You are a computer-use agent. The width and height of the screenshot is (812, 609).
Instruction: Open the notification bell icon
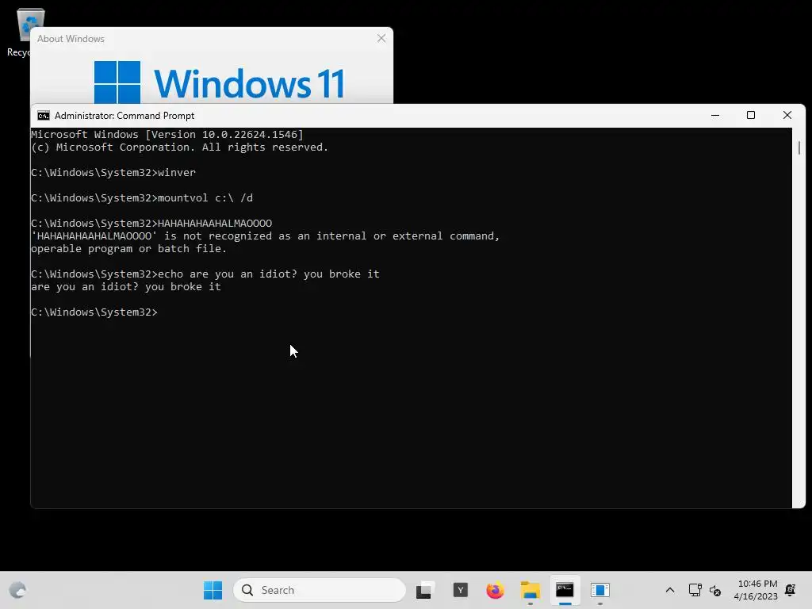pos(791,590)
